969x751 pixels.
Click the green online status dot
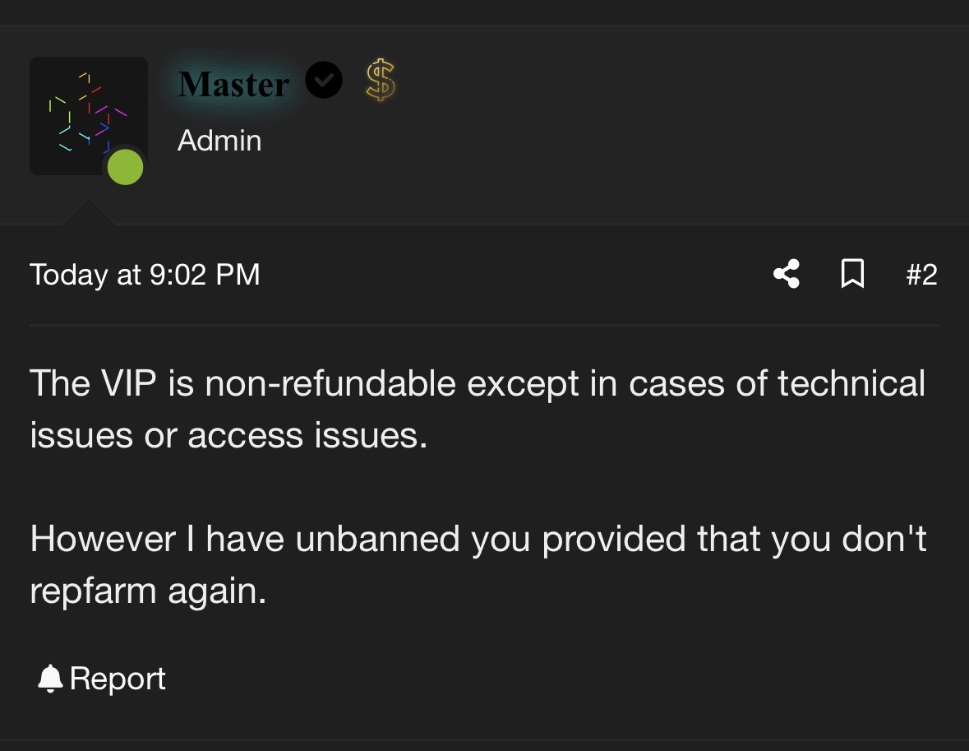tap(126, 167)
